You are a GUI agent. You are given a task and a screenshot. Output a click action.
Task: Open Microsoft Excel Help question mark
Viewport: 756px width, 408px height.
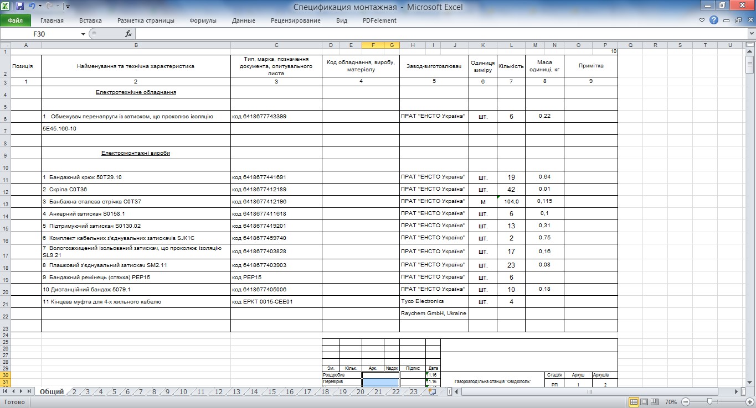pos(713,20)
